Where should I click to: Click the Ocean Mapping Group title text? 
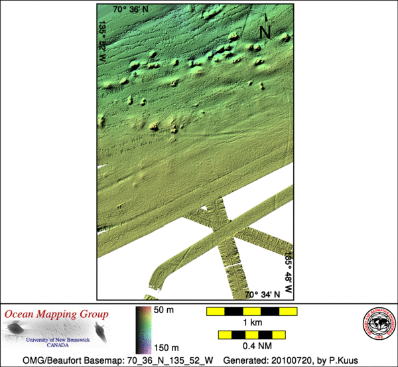[x=56, y=314]
